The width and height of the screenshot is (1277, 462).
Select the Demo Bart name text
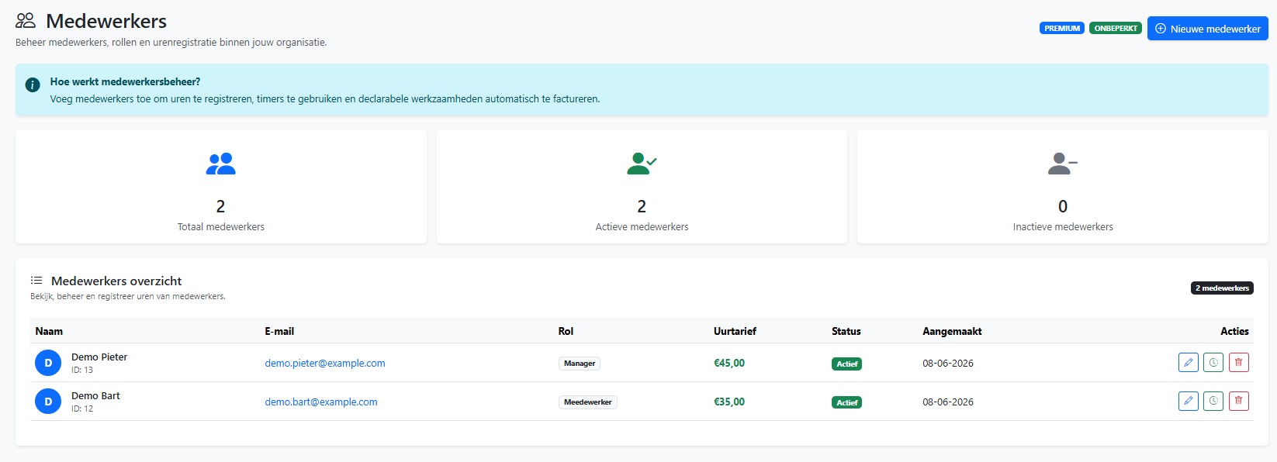coord(95,396)
